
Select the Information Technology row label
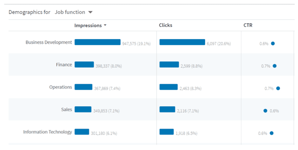[x=48, y=132]
